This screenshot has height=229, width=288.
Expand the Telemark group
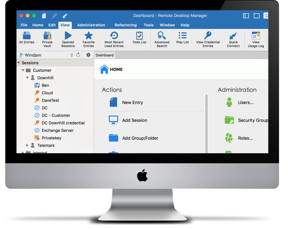coord(27,145)
